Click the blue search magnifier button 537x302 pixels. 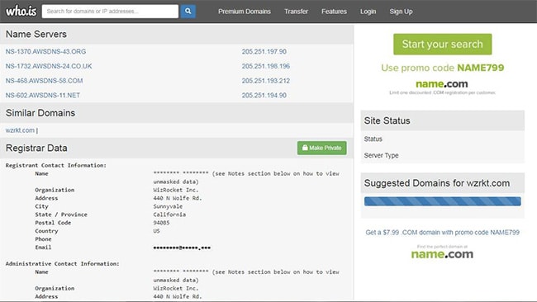(188, 12)
